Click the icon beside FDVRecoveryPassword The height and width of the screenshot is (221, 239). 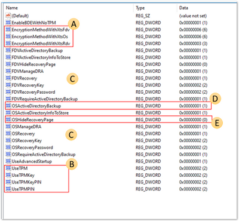coord(8,92)
